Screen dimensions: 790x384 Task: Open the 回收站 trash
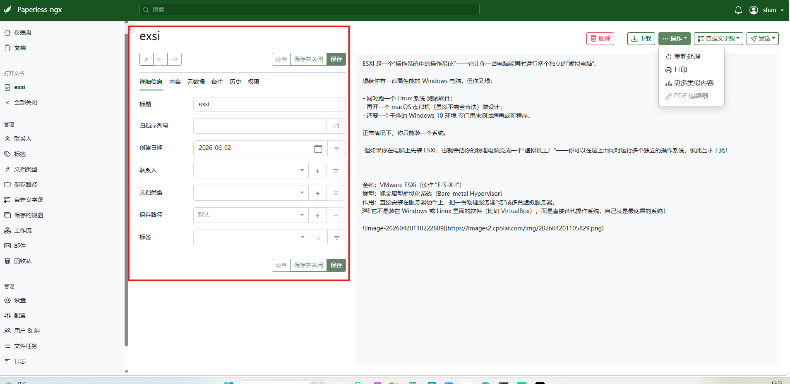click(x=18, y=261)
